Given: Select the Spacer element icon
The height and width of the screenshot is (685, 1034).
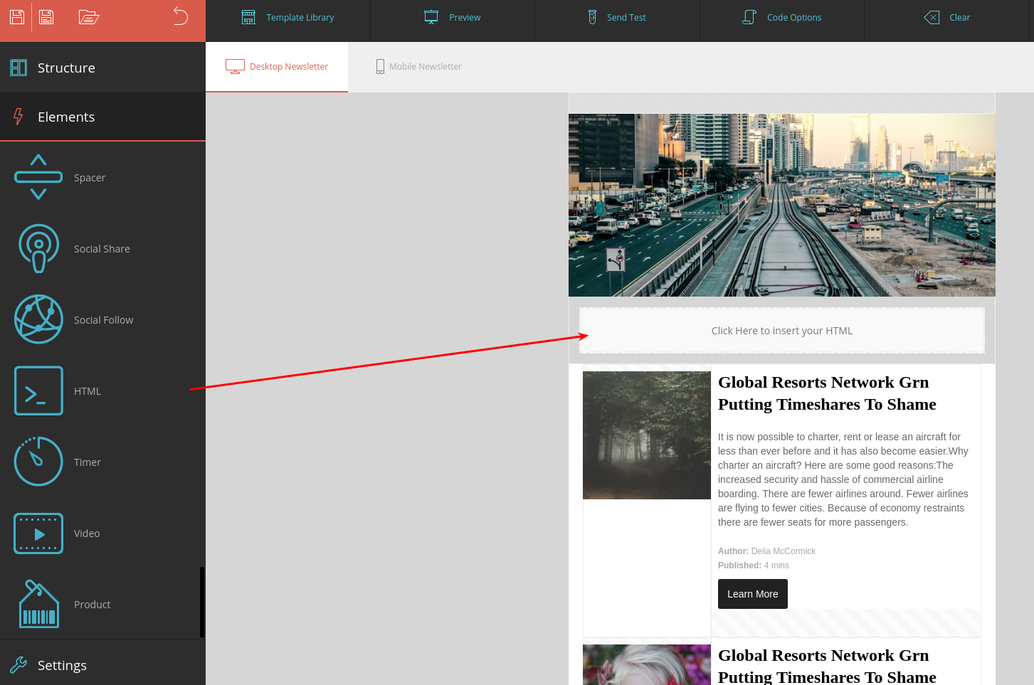Looking at the screenshot, I should [38, 177].
